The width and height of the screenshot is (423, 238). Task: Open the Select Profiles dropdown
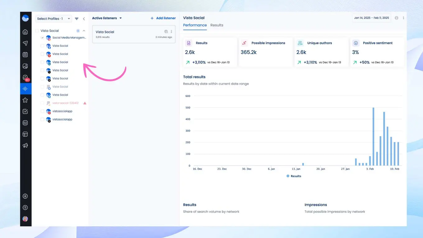pyautogui.click(x=53, y=19)
